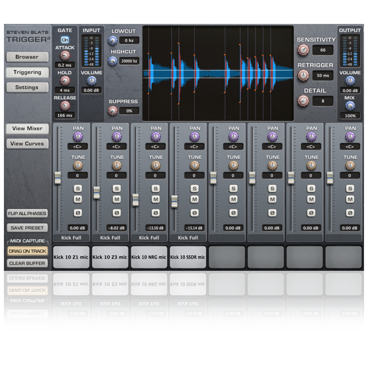Open the Kick 10 NRG mic sample slot
Viewport: 368px width, 367px height.
pos(149,257)
